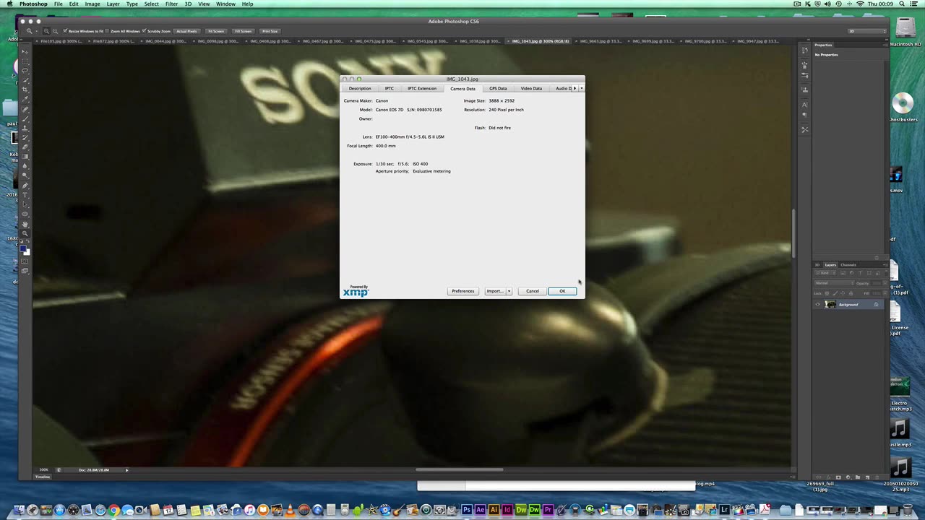925x520 pixels.
Task: Toggle Resize Windows to Fit checkbox
Action: pos(65,31)
